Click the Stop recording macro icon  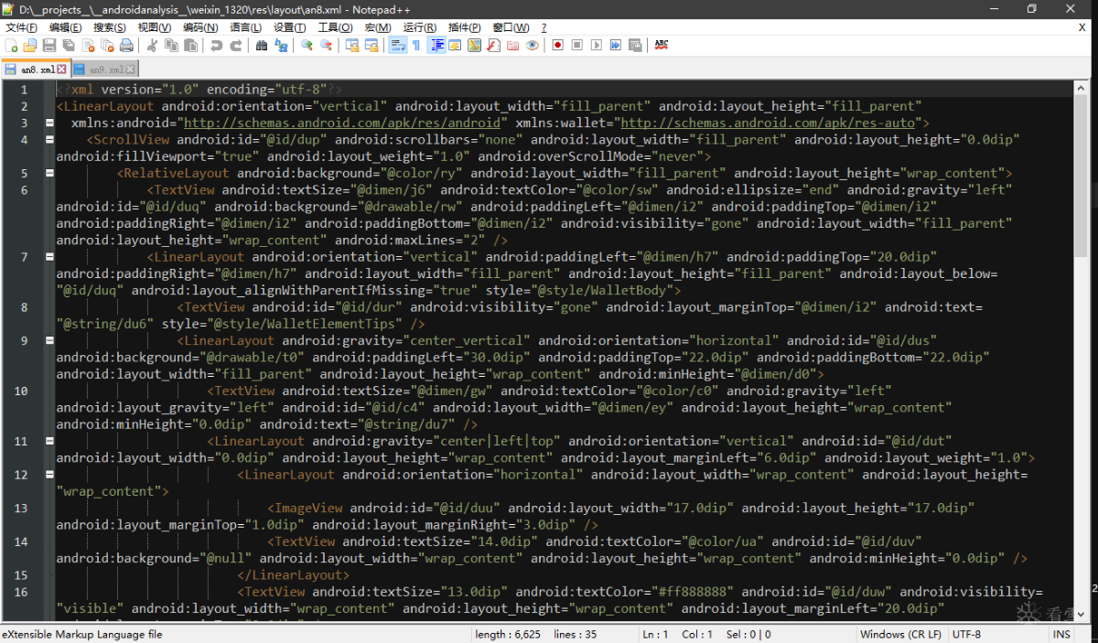[x=576, y=45]
